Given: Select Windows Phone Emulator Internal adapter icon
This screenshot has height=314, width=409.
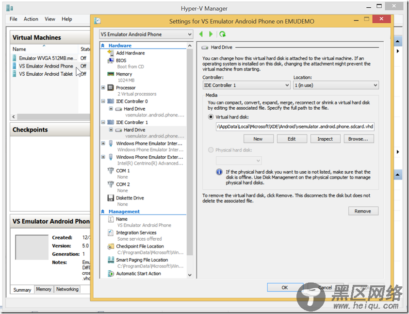Looking at the screenshot, I should click(111, 143).
